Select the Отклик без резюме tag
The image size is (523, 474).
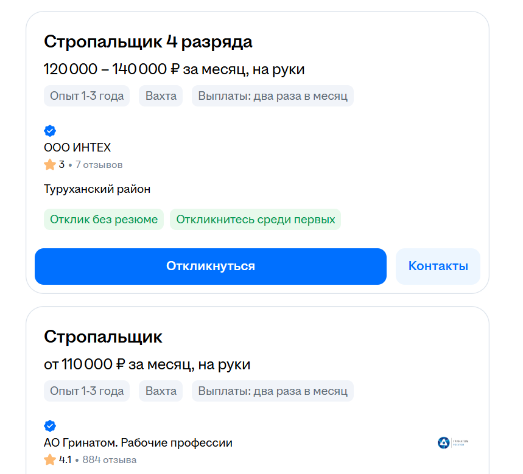(104, 219)
